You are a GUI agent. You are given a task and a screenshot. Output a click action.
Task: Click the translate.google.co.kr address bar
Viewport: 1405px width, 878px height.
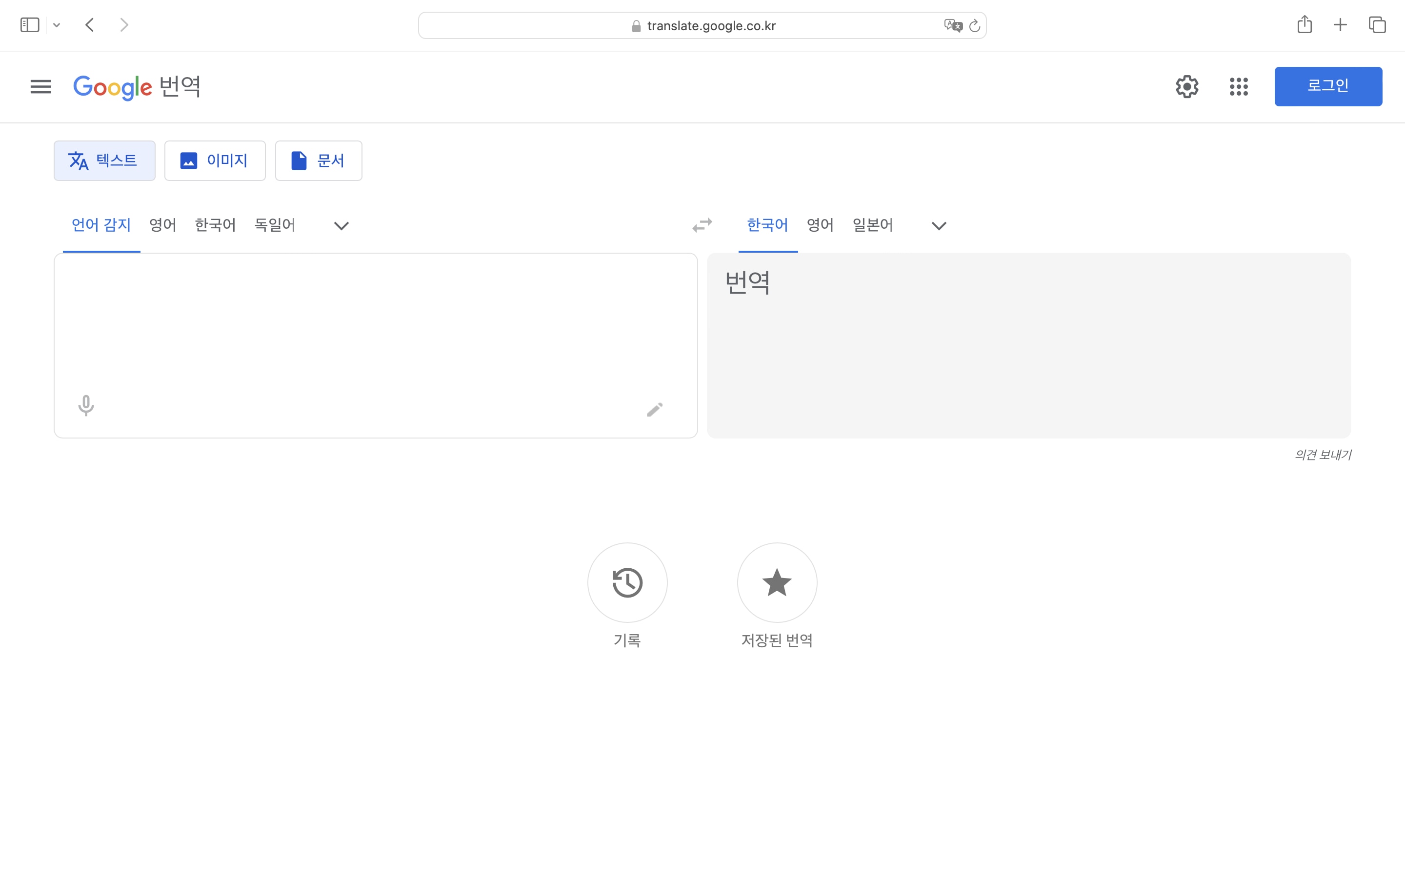[702, 25]
